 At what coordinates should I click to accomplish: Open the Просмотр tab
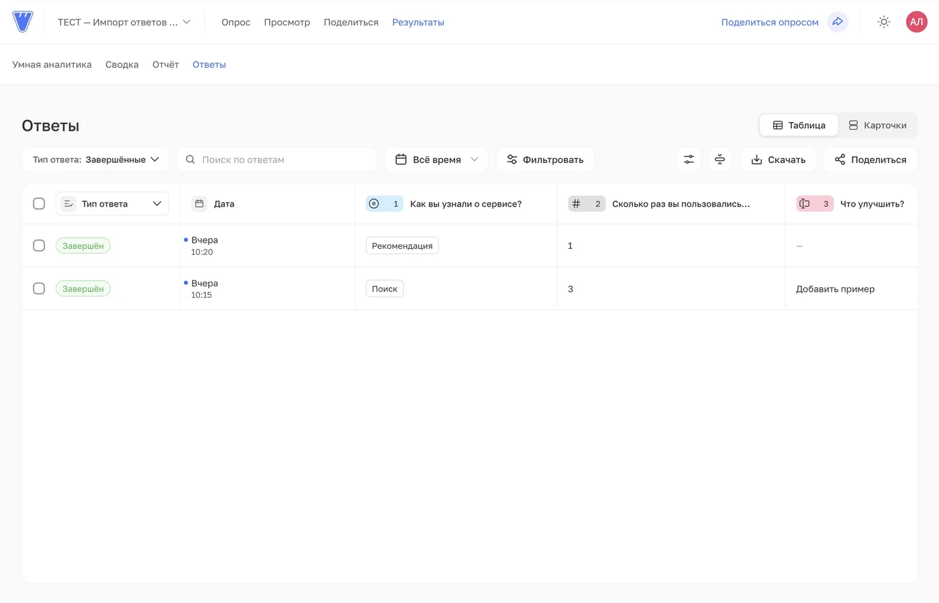pos(287,22)
